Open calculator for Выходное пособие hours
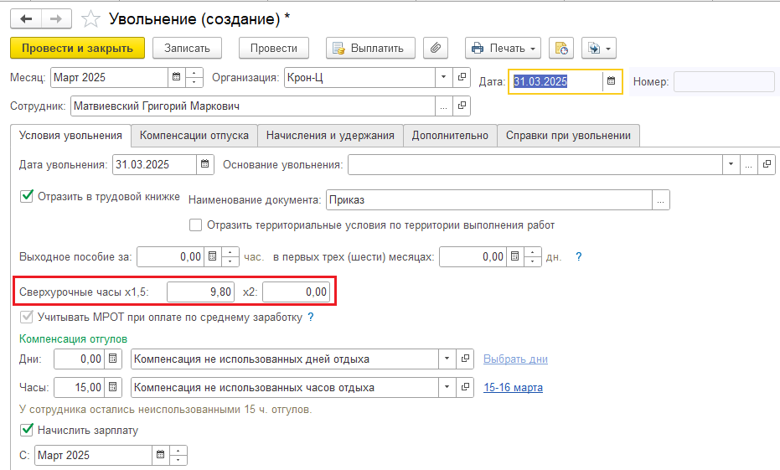The width and height of the screenshot is (780, 470). pos(213,256)
